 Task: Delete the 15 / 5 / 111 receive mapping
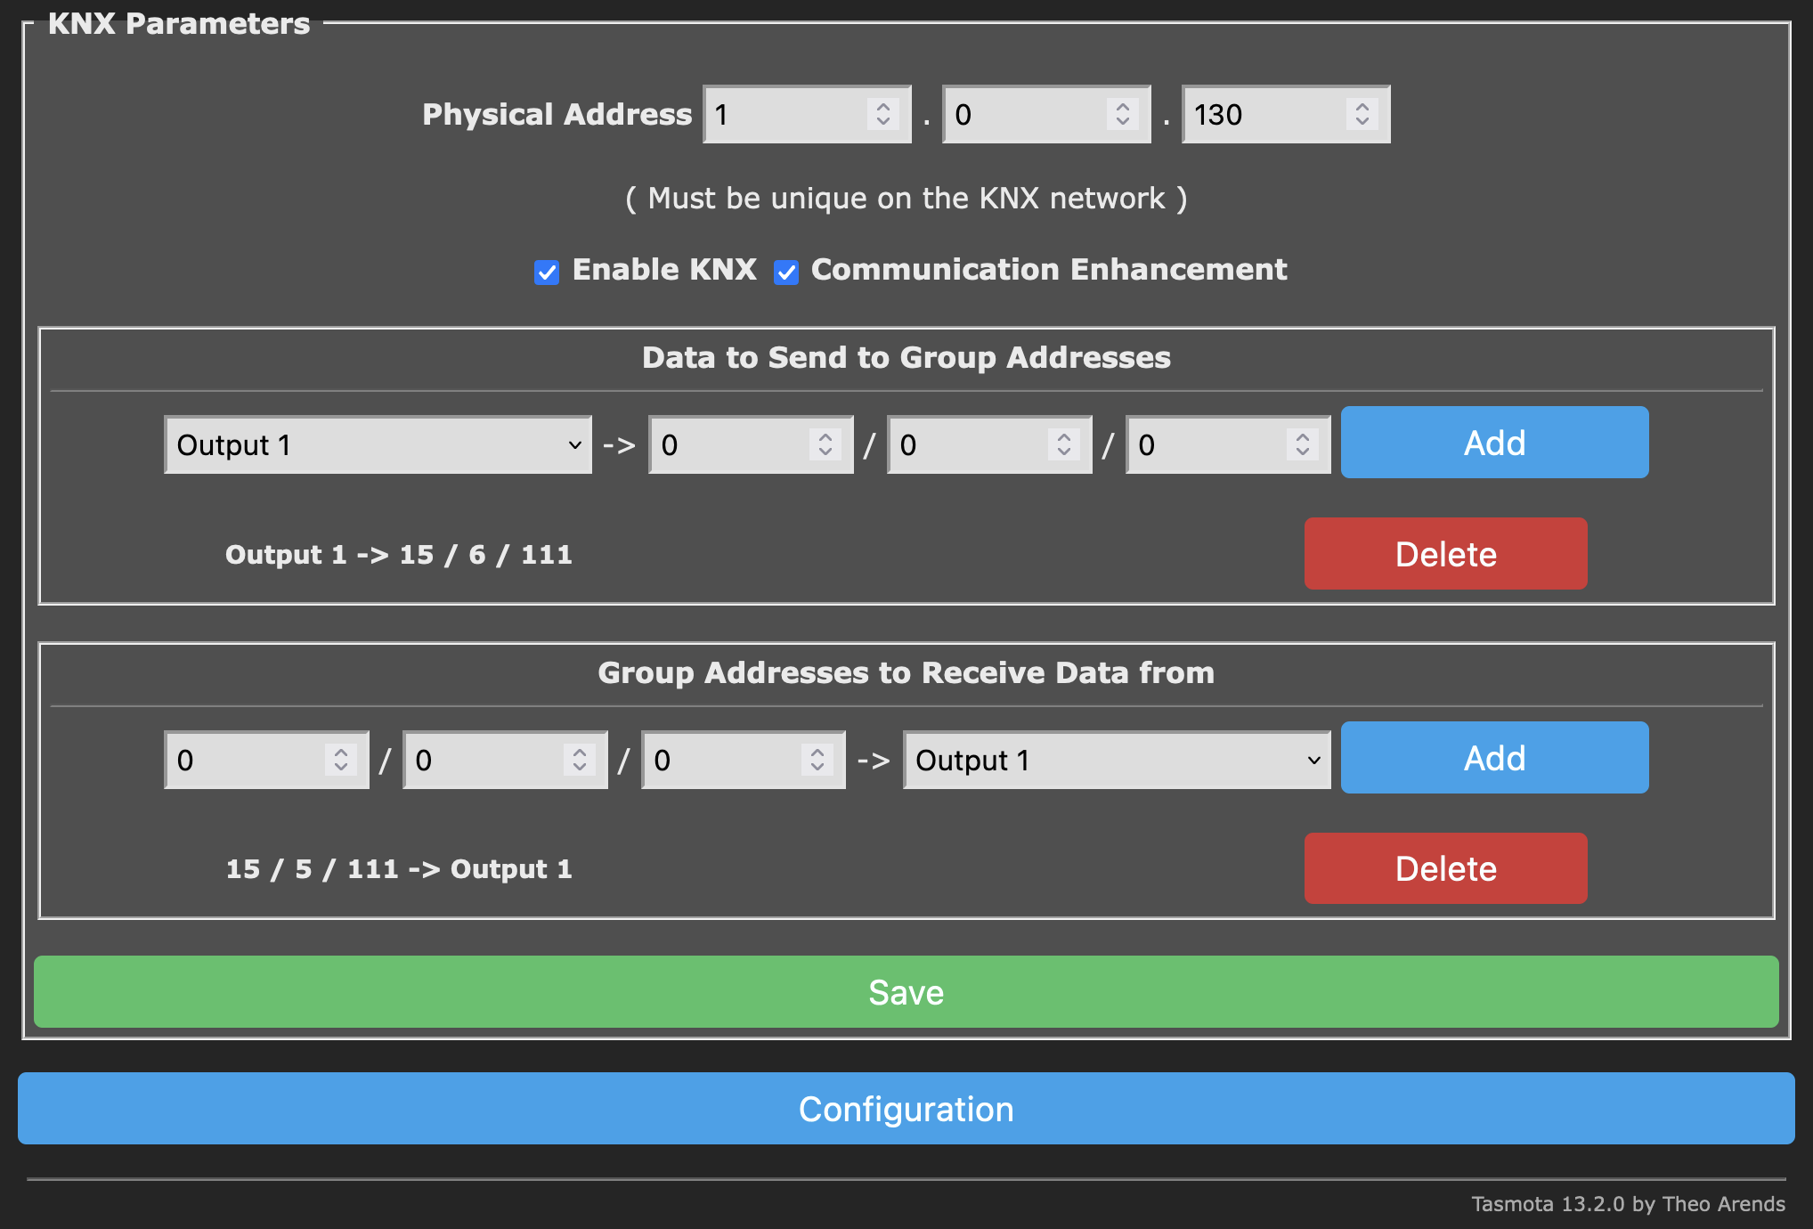coord(1444,868)
